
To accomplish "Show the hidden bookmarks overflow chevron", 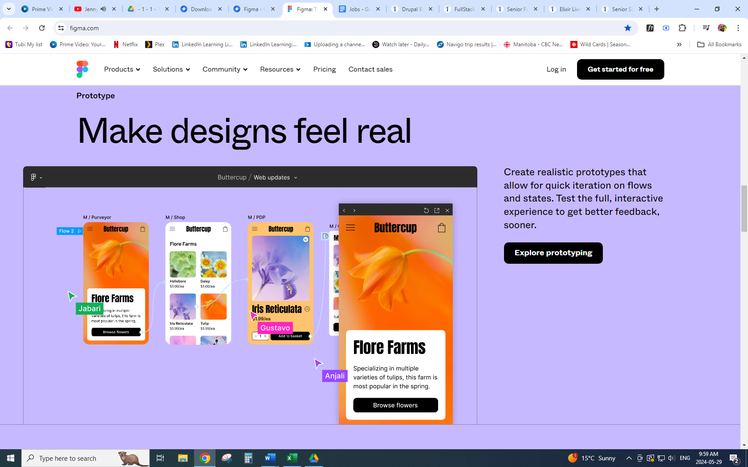I will pyautogui.click(x=679, y=44).
